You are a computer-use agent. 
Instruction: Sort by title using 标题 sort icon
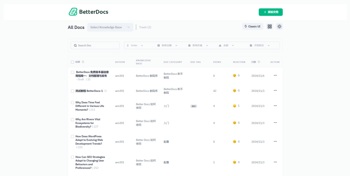[x=83, y=62]
